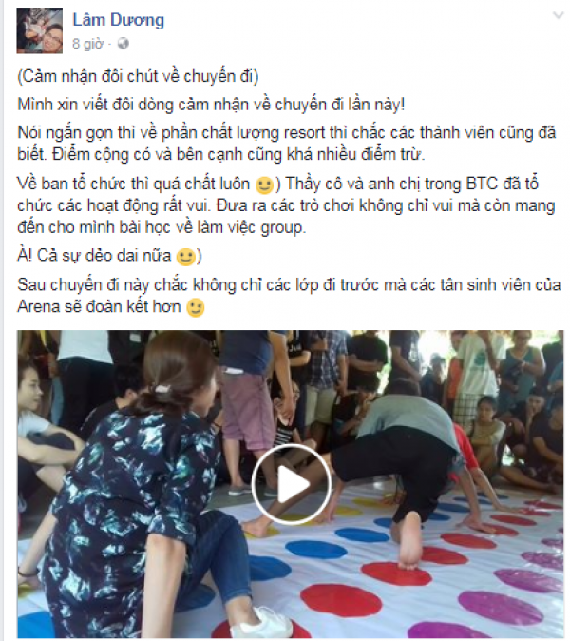
Task: Click the red circle under the bare foot
Action: point(396,573)
